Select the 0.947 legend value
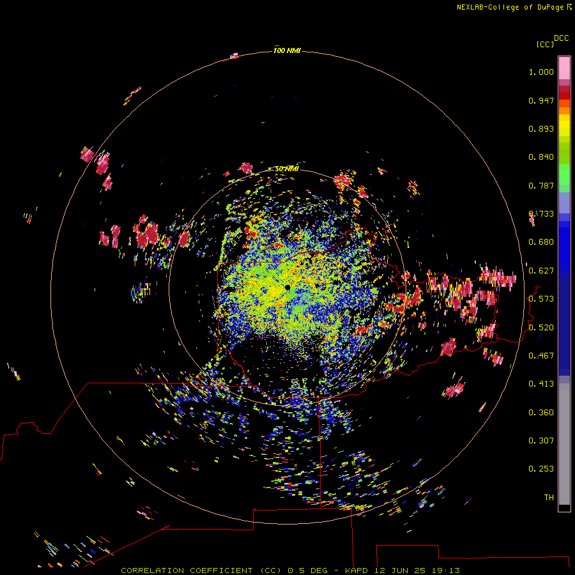Image resolution: width=575 pixels, height=575 pixels. 541,100
